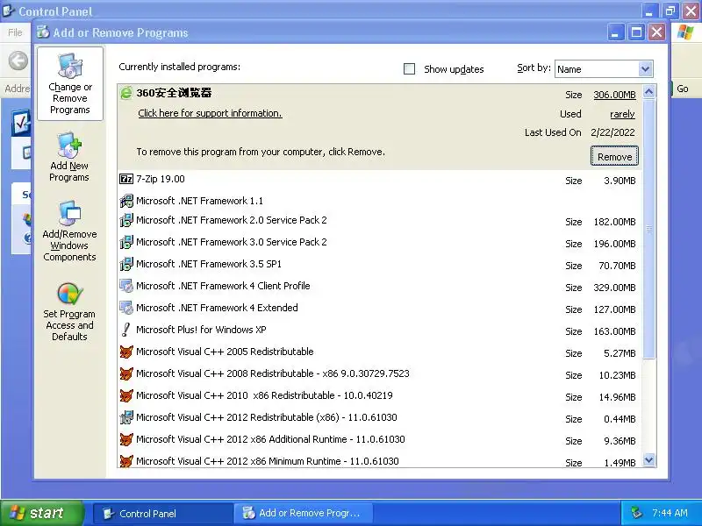
Task: Select Microsoft Visual C++ 2005 Redistributable
Action: 380,352
